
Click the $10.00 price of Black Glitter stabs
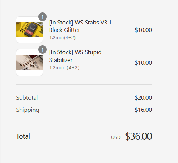coord(143,30)
